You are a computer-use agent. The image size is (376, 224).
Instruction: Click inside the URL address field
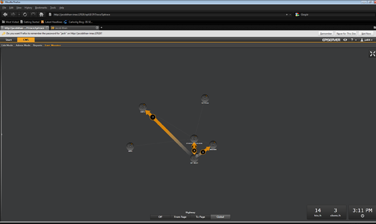tap(168, 15)
